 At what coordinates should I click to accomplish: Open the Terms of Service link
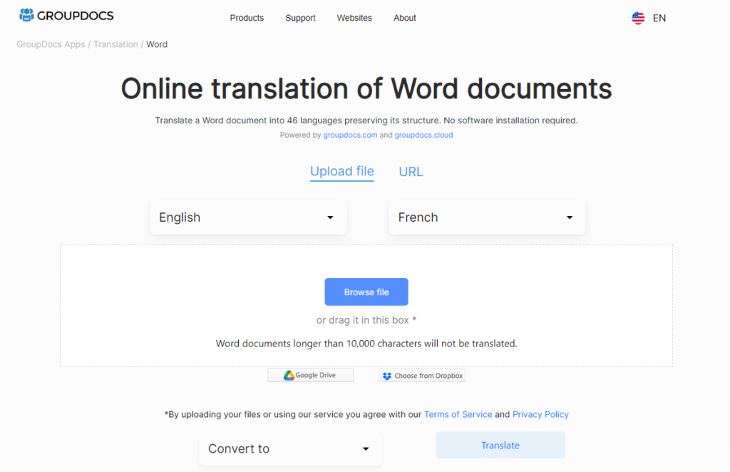[x=458, y=414]
